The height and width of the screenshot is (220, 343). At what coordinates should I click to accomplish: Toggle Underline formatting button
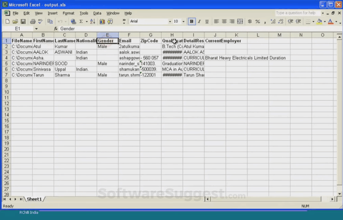pos(207,21)
